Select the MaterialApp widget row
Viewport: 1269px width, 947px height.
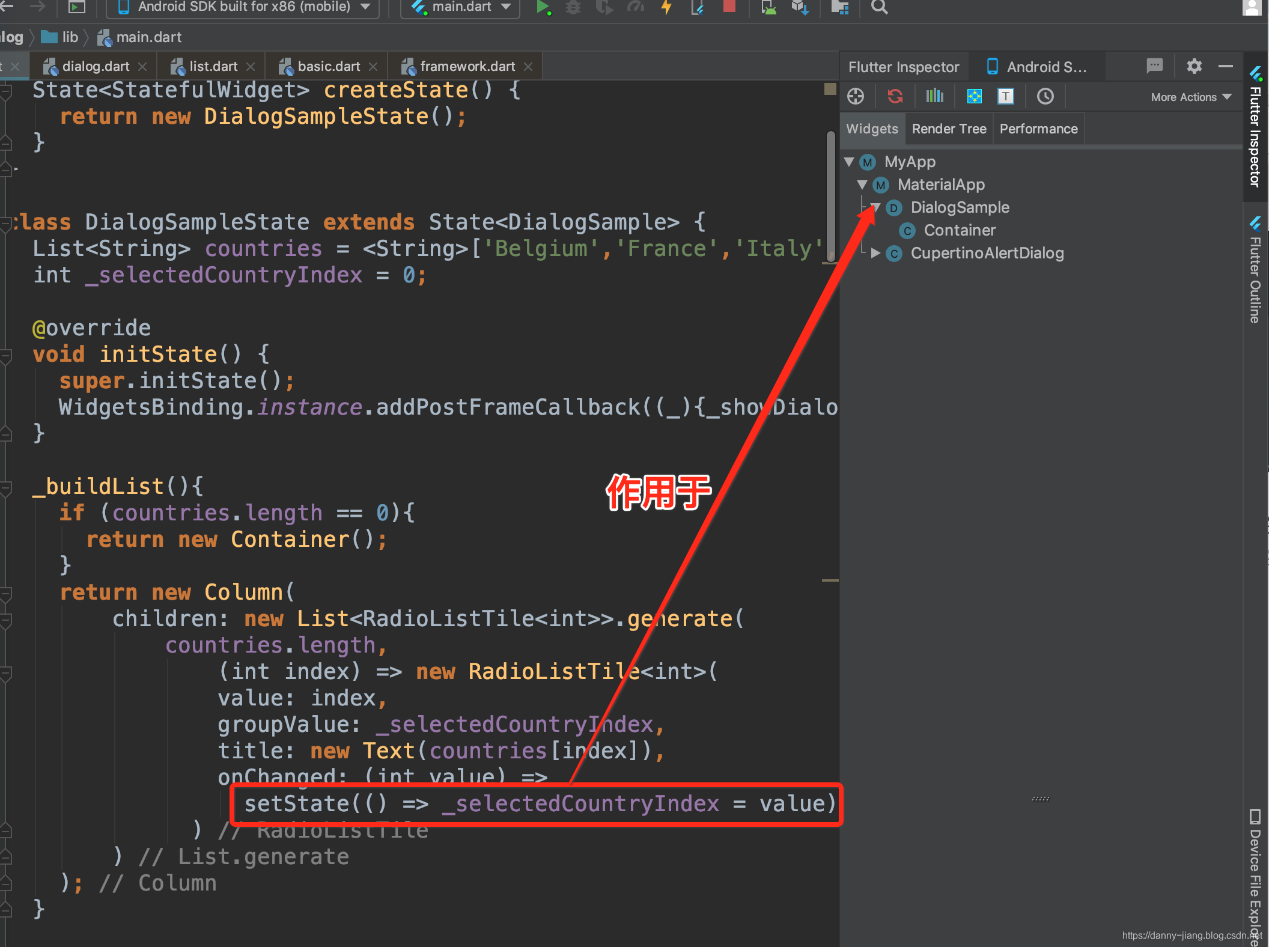click(941, 184)
